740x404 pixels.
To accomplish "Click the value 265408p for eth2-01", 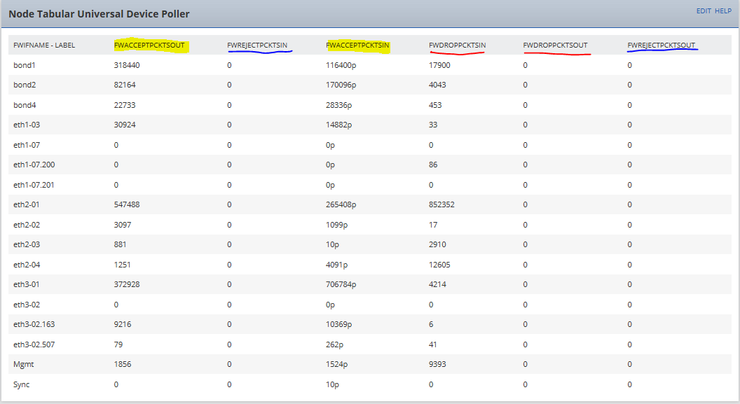I will pyautogui.click(x=341, y=204).
